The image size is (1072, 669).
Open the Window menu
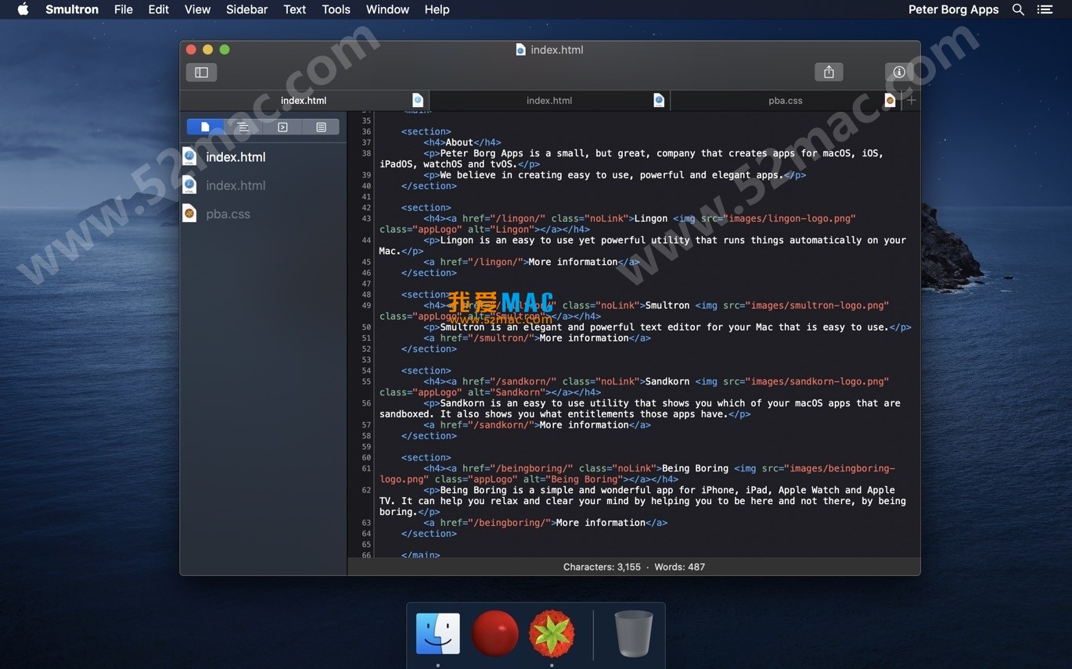coord(387,9)
